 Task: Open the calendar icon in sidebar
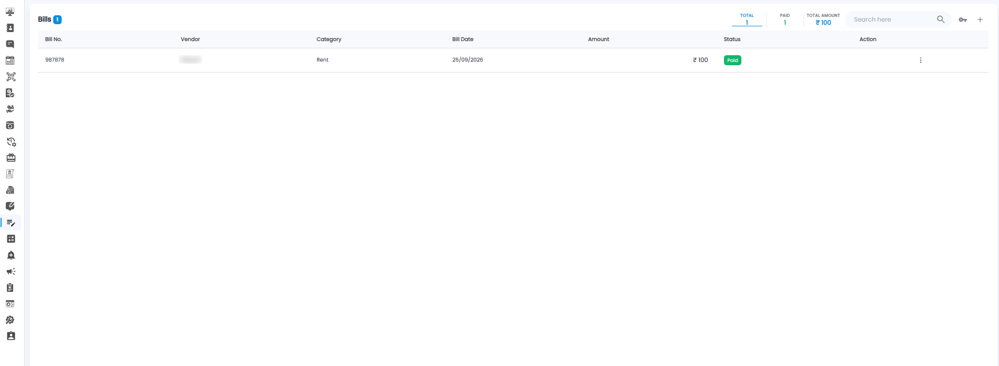[x=10, y=60]
